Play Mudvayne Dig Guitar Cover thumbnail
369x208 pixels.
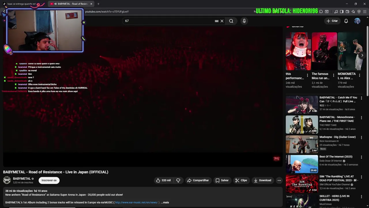pyautogui.click(x=302, y=144)
